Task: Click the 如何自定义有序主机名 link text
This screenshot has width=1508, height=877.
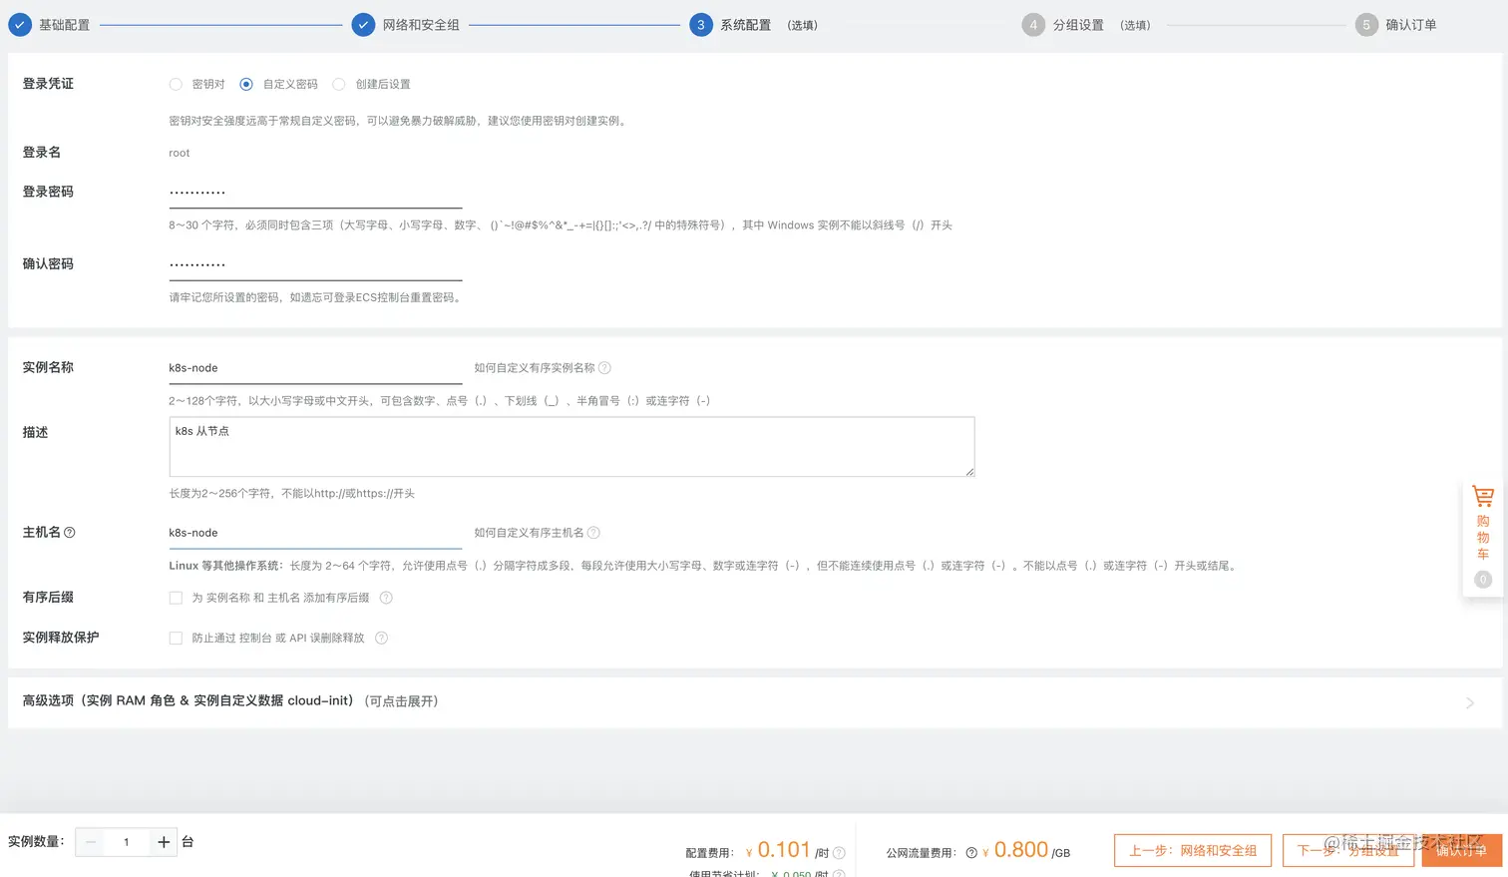Action: [x=529, y=533]
